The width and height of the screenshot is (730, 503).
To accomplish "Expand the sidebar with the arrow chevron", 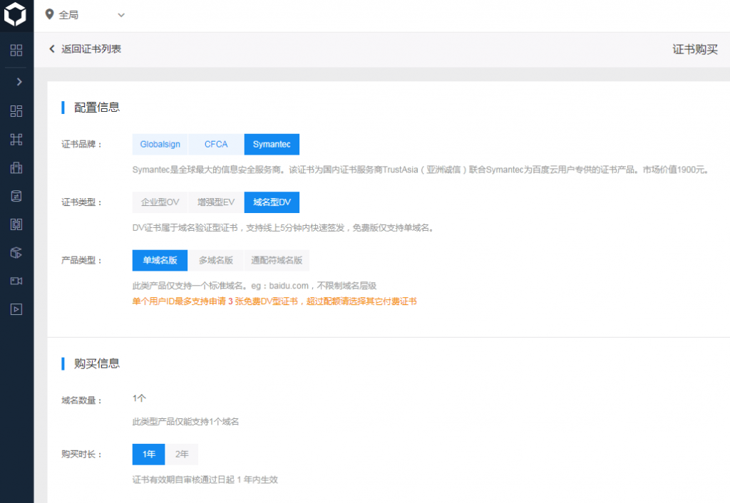I will (x=19, y=82).
